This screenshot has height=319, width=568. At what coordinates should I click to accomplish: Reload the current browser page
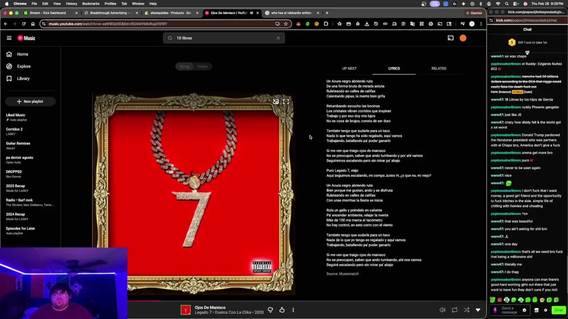pyautogui.click(x=24, y=24)
